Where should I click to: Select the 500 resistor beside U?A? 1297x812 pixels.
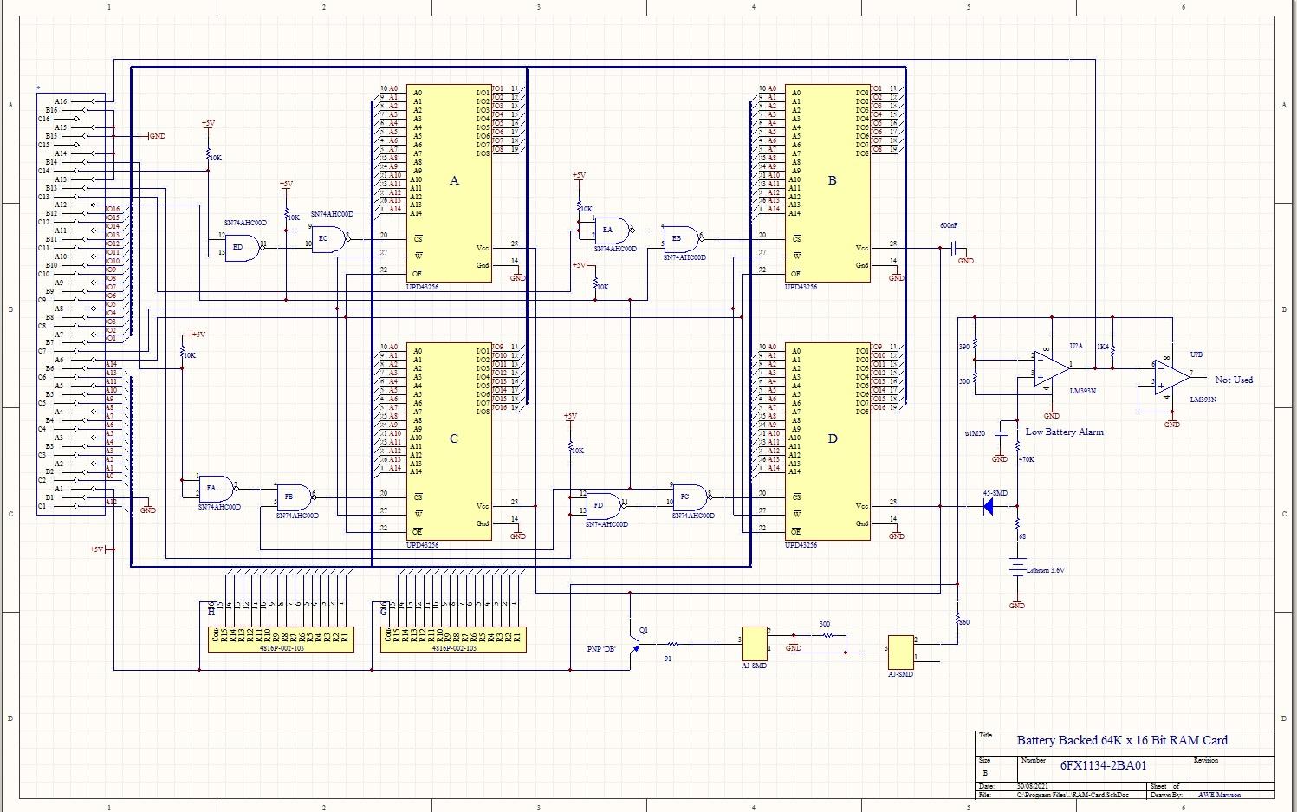(976, 378)
